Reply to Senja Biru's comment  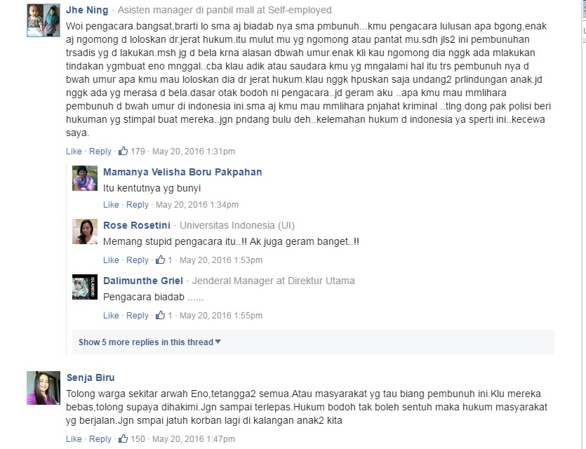tap(100, 439)
